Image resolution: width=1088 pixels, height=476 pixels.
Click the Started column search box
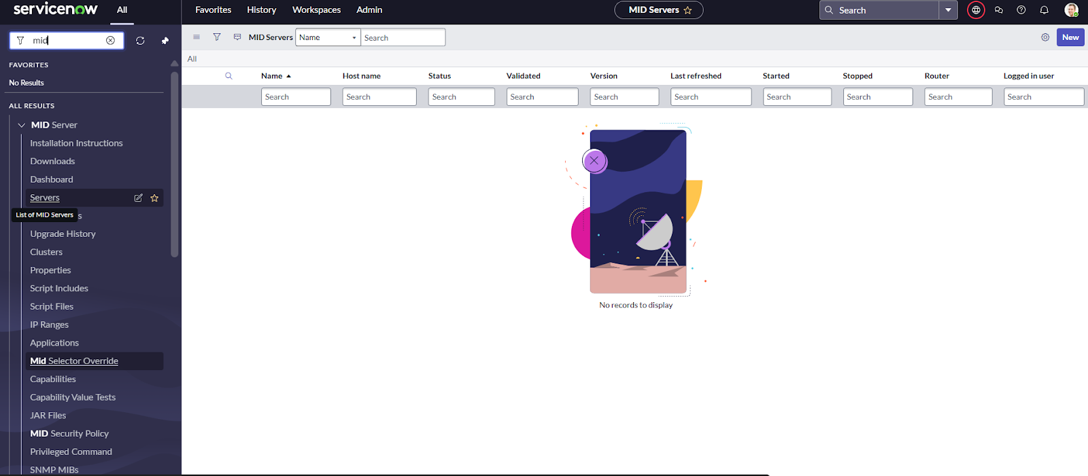(797, 97)
